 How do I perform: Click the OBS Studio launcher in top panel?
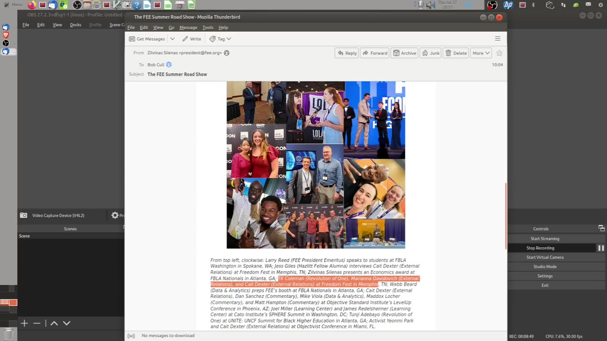click(x=77, y=5)
